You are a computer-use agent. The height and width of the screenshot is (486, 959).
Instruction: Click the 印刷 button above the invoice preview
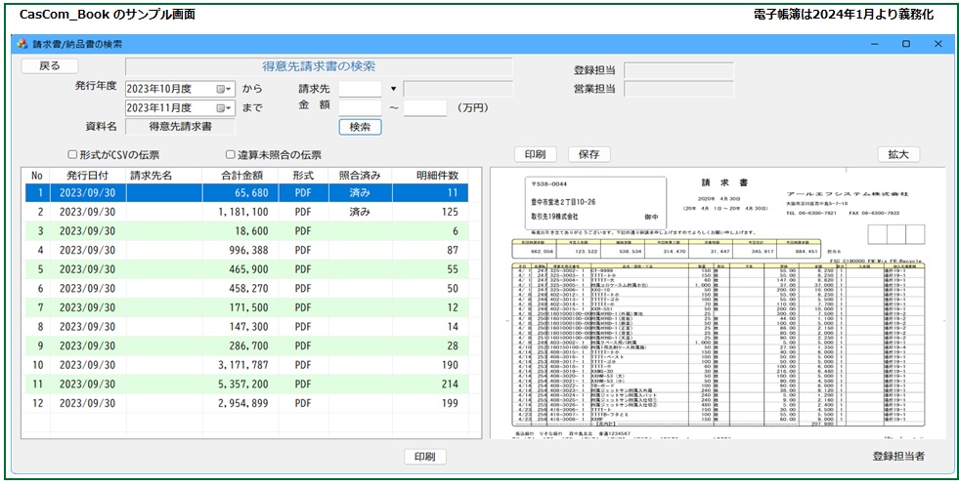point(535,154)
